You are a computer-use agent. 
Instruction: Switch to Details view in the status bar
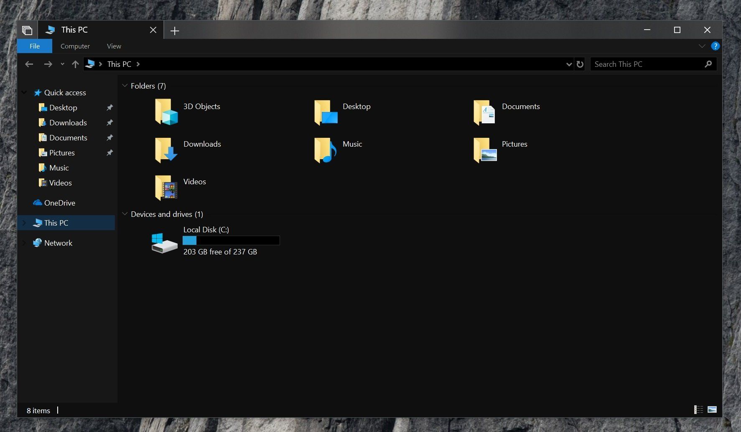click(698, 410)
